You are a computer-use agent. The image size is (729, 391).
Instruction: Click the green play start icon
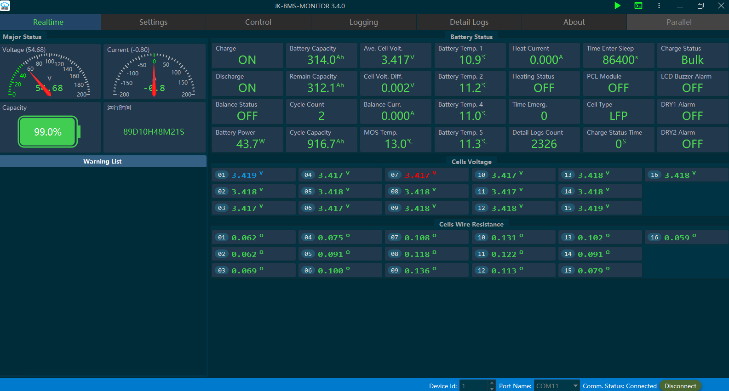[617, 6]
